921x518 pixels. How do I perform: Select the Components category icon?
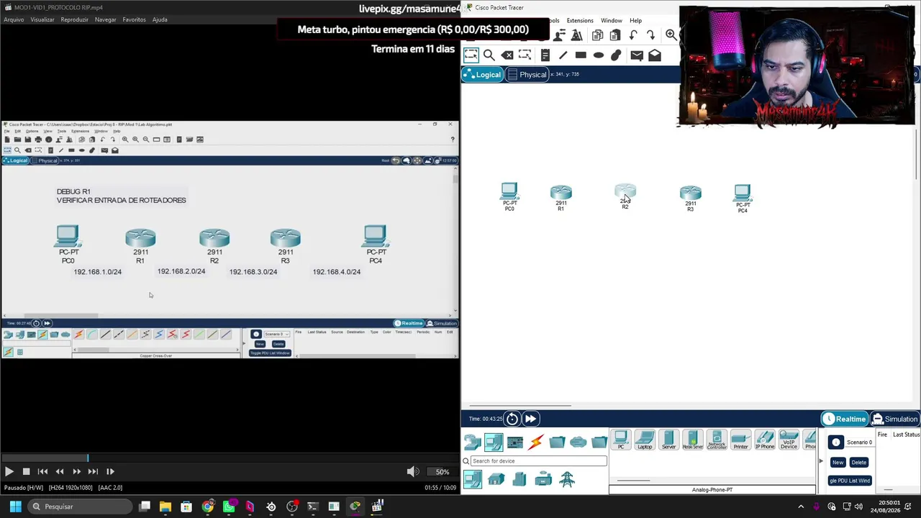point(515,442)
